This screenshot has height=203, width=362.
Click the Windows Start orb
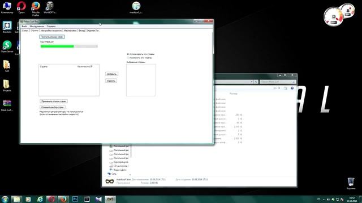[5, 199]
